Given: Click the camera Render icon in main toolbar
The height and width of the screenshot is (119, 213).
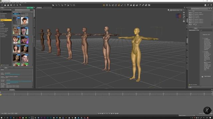Looking at the screenshot, I should click(149, 5).
